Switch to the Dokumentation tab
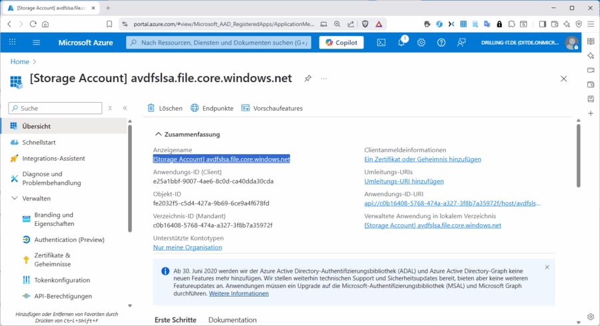 pyautogui.click(x=232, y=320)
